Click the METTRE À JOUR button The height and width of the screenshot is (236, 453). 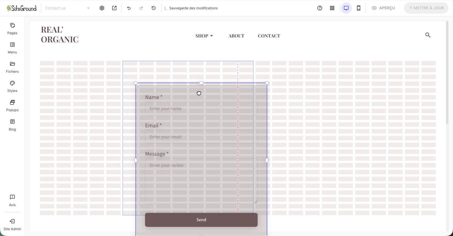click(426, 8)
